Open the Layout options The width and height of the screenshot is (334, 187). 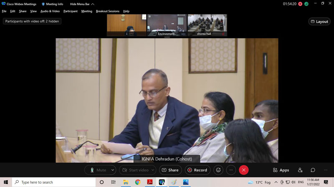[319, 22]
